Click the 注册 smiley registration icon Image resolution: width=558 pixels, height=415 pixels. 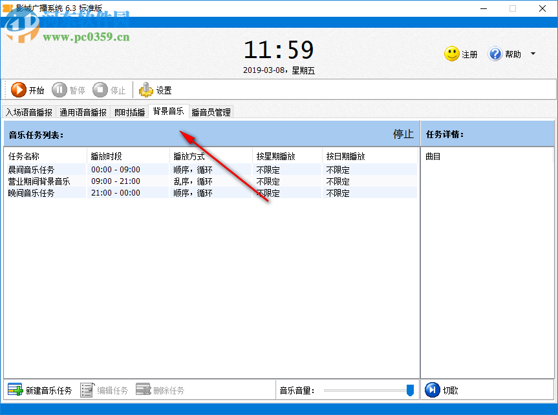pyautogui.click(x=451, y=54)
